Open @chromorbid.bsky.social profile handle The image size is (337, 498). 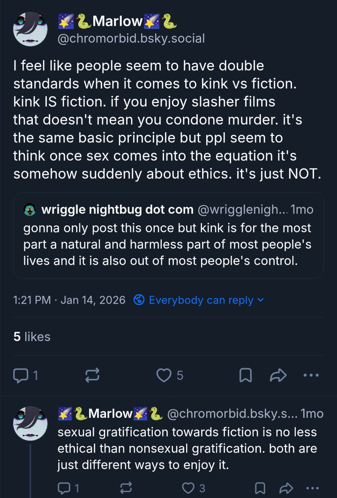click(x=131, y=38)
